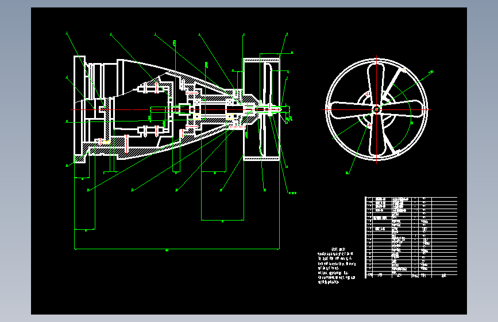Click the longest bottom horizontal dimension line
Screen dimensions: 498x322
coord(177,249)
